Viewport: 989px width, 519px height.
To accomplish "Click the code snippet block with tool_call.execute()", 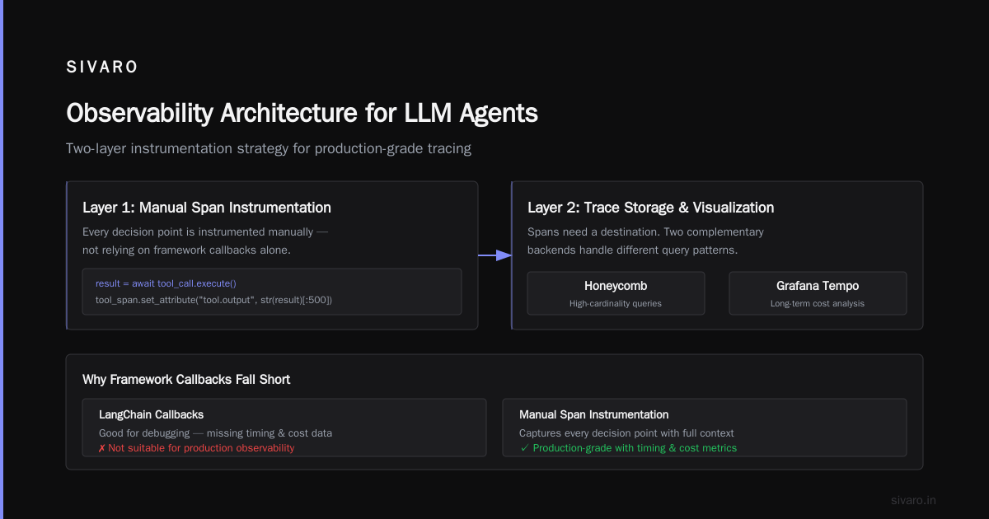I will tap(272, 292).
